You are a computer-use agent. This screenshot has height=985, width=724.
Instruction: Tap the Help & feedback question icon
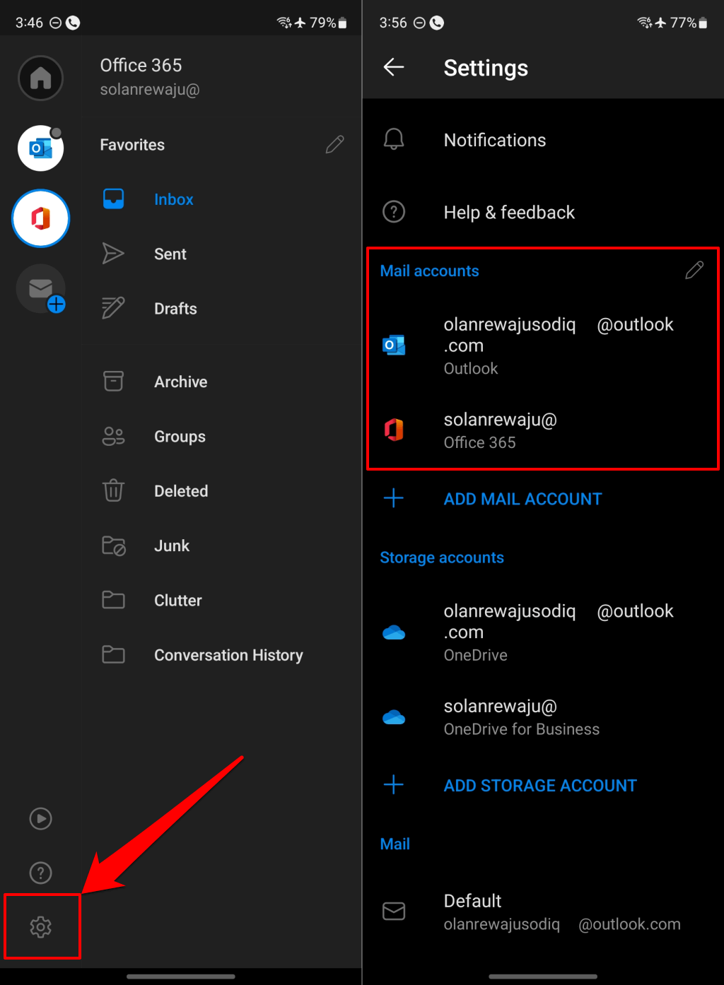[394, 211]
